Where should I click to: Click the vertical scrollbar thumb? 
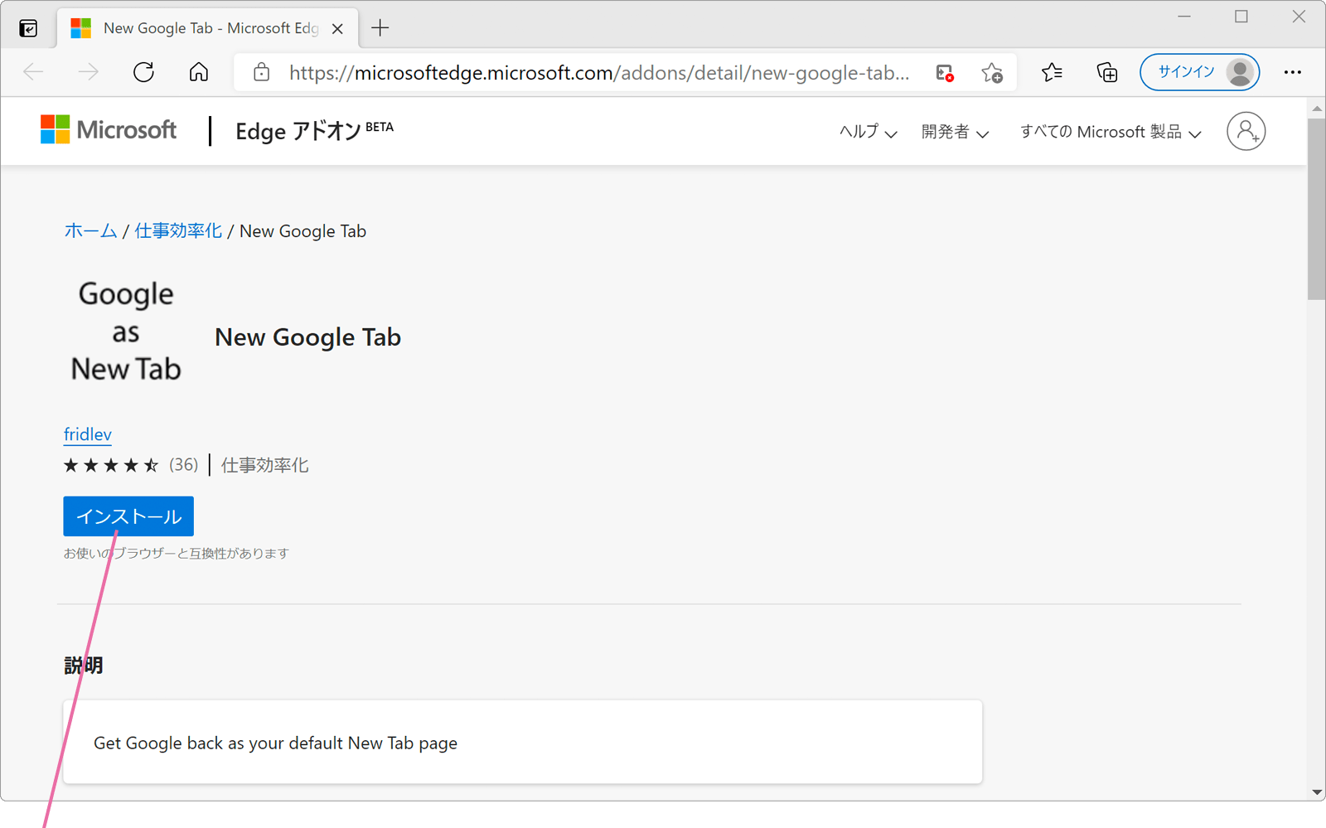click(1317, 209)
